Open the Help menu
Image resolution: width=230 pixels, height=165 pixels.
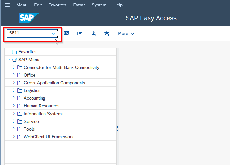click(118, 5)
